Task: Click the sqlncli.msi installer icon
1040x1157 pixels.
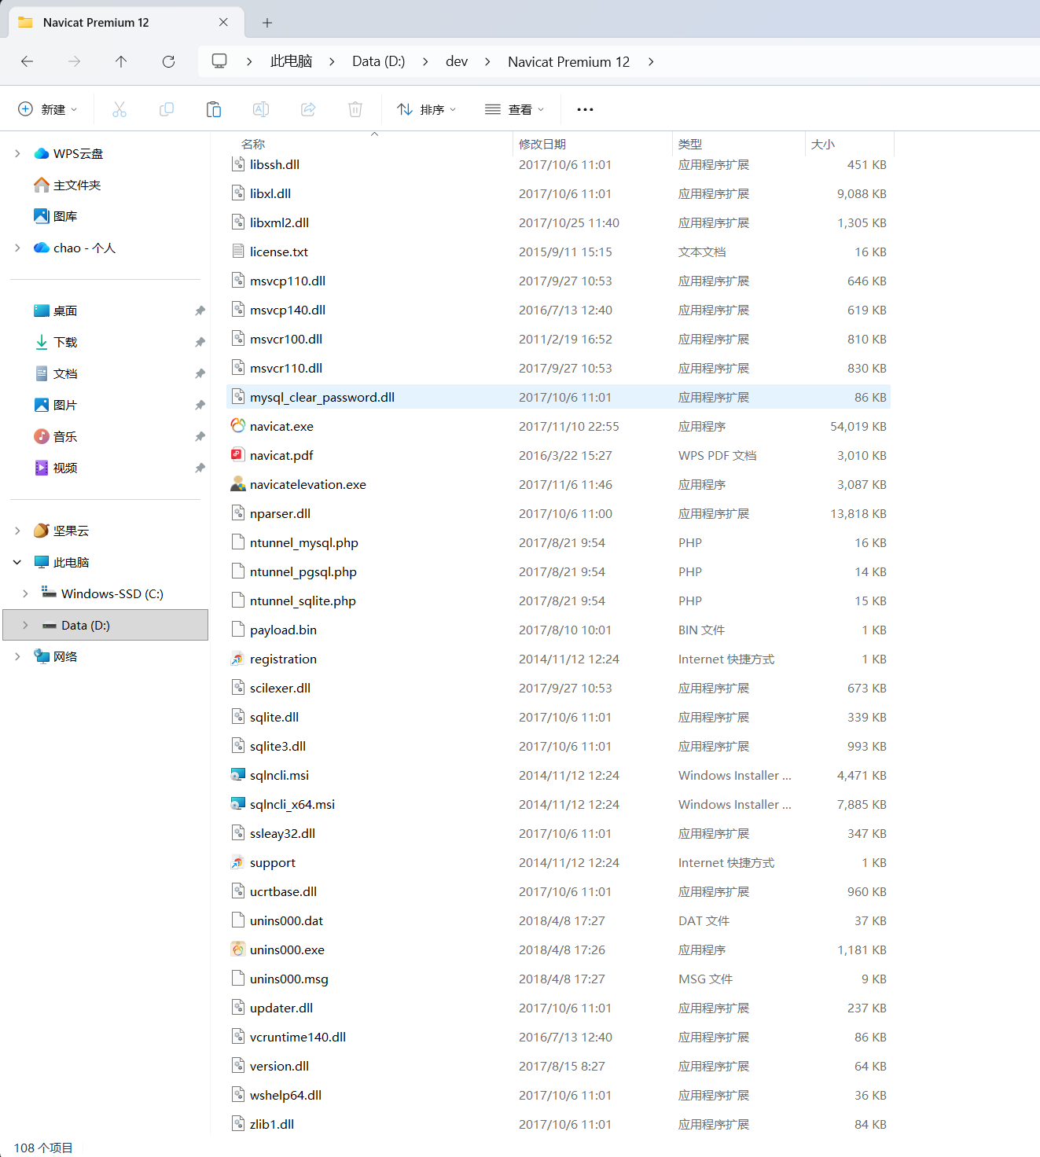Action: pos(238,775)
